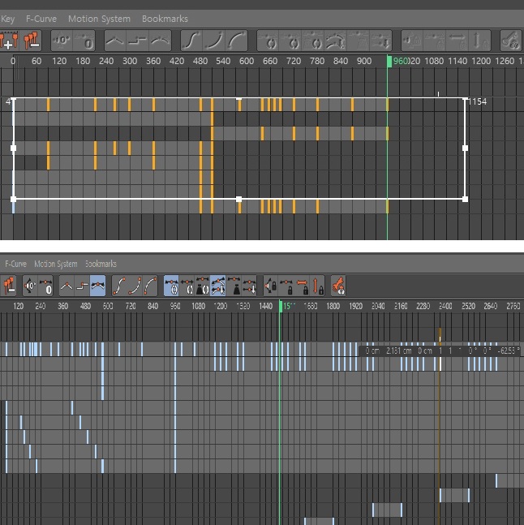This screenshot has width=524, height=525.
Task: Open F-Curve menu in upper timeline
Action: tap(41, 19)
